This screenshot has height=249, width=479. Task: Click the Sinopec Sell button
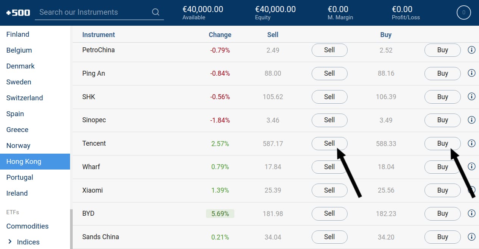tap(329, 120)
